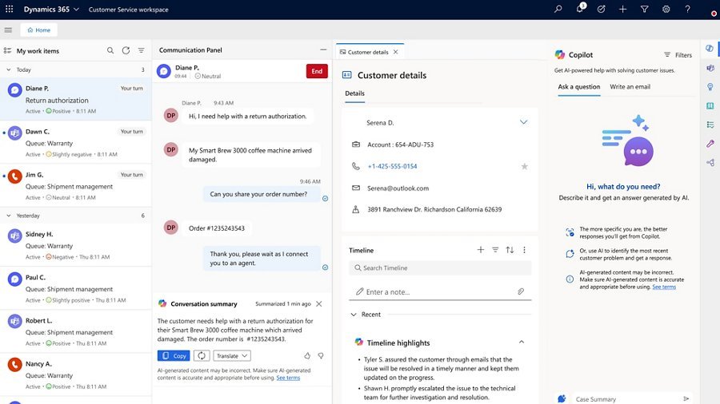Collapse Timeline highlights
720x404 pixels.
(521, 343)
